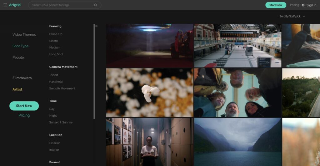Open the popcorn macro video thumbnail
The height and width of the screenshot is (166, 320).
tap(150, 93)
